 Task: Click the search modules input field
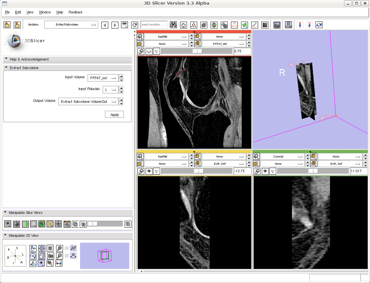154,25
